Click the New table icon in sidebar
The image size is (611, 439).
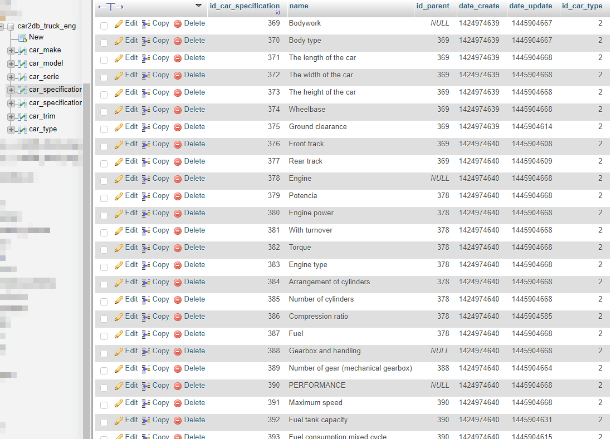pos(23,38)
